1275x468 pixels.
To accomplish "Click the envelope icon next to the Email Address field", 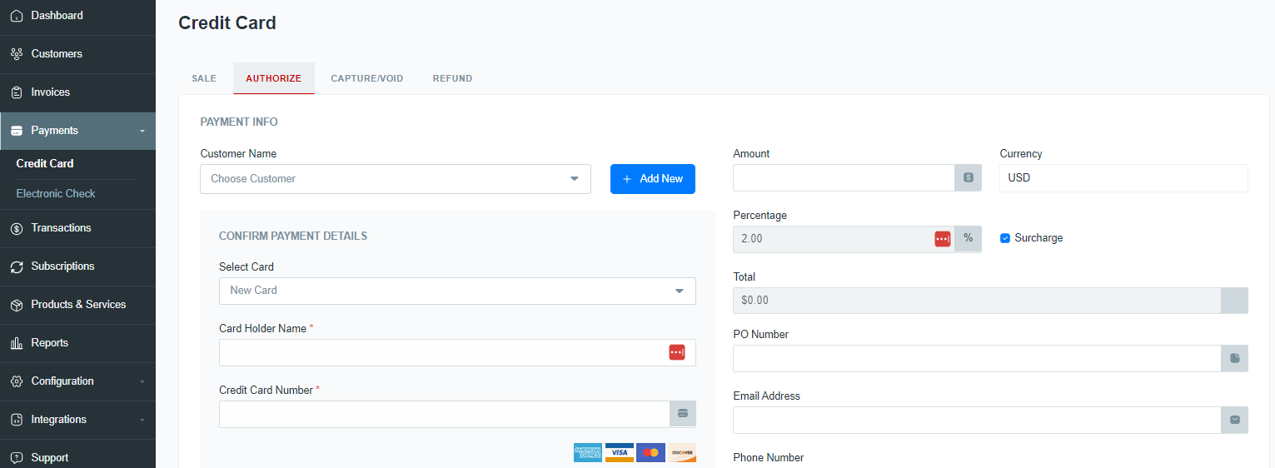I will [x=1235, y=420].
